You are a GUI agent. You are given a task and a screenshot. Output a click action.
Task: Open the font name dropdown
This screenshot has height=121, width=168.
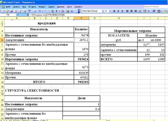coord(103,11)
